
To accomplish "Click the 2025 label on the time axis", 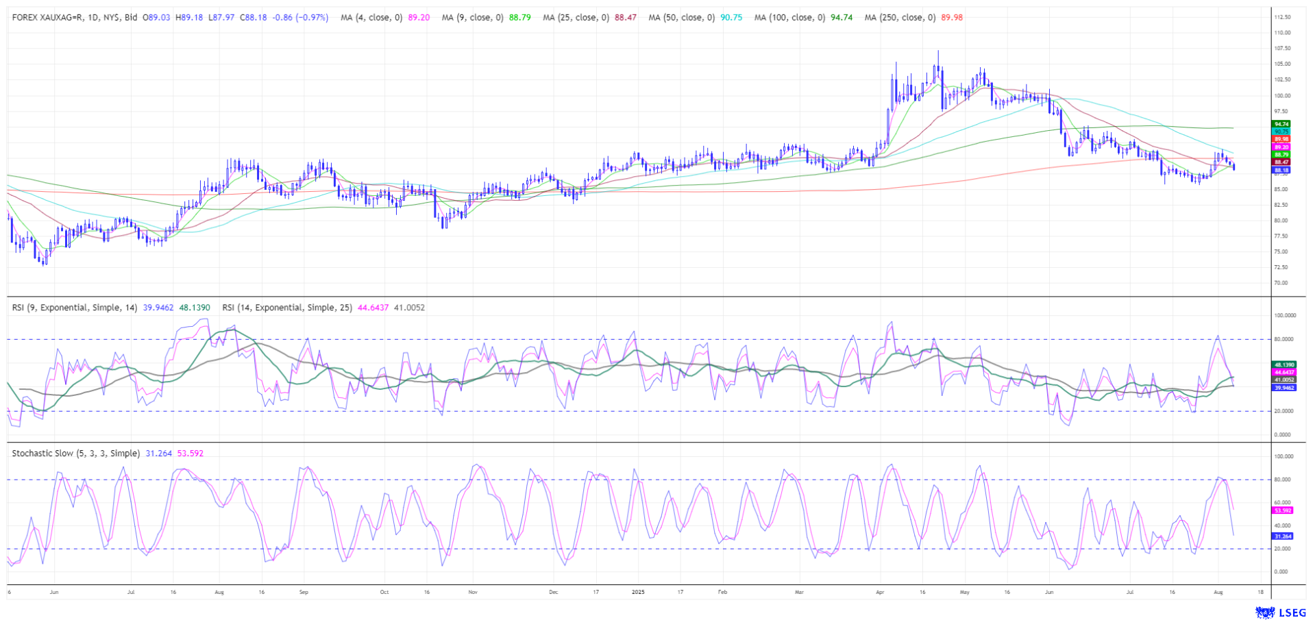I will coord(638,591).
